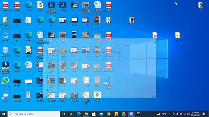Select the logo image file on desktop
Image resolution: width=209 pixels, height=117 pixels.
pyautogui.click(x=97, y=97)
